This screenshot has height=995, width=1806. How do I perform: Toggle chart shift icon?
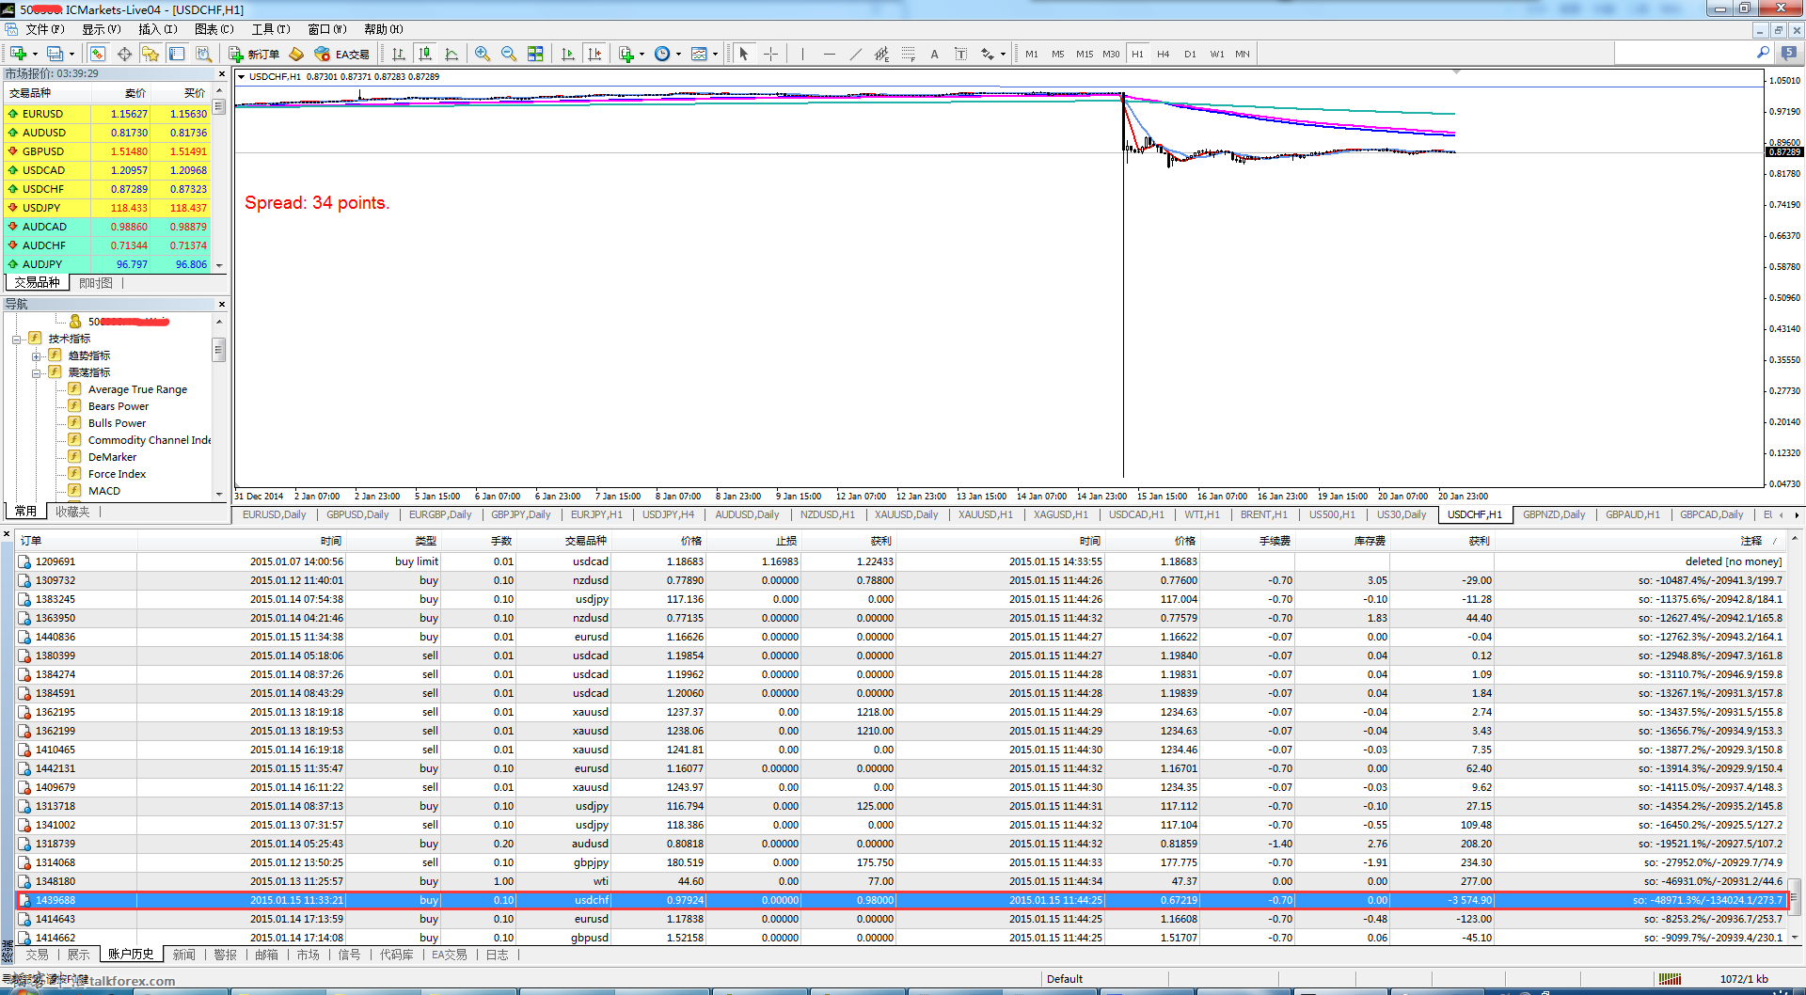pyautogui.click(x=594, y=54)
